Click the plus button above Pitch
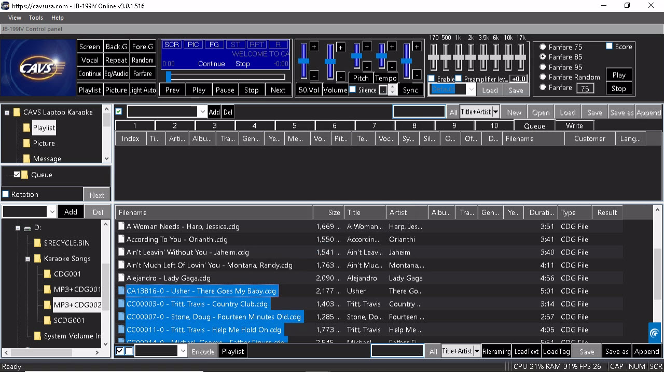Screen dimensions: 664x372 pyautogui.click(x=367, y=47)
